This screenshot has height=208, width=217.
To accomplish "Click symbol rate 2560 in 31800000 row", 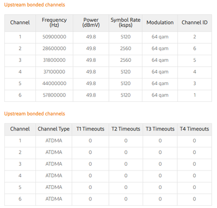I will pos(126,60).
